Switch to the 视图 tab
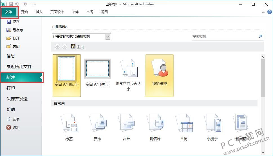The height and width of the screenshot is (156, 273). (x=104, y=12)
